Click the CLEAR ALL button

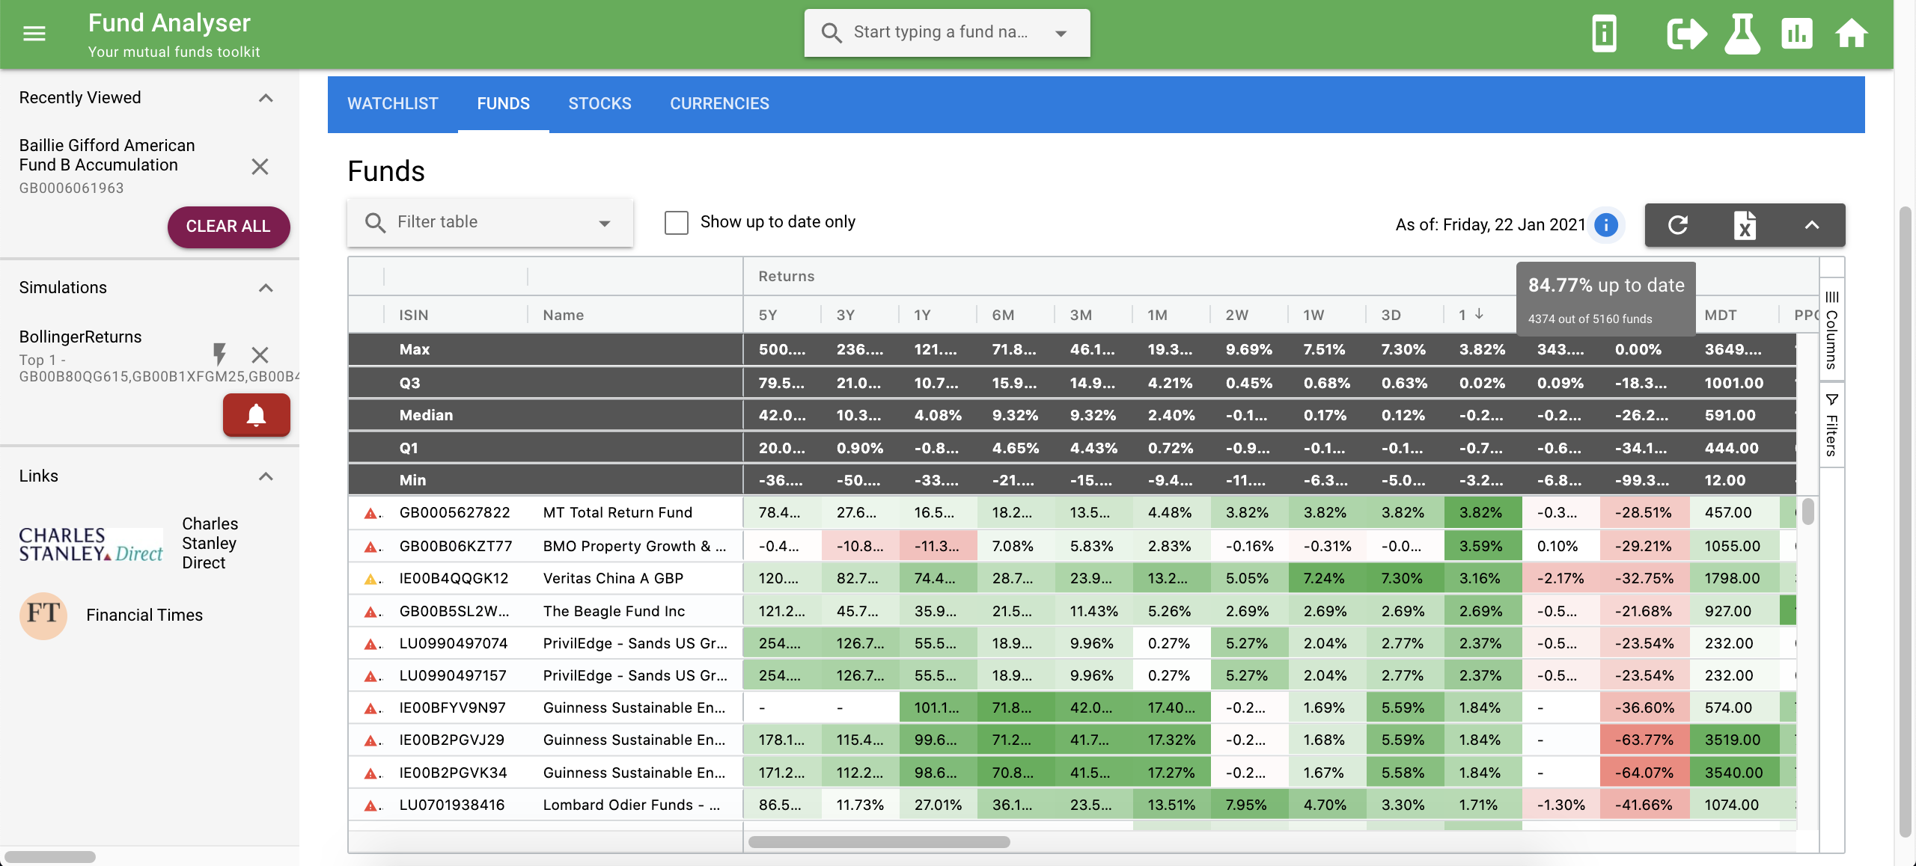[228, 227]
